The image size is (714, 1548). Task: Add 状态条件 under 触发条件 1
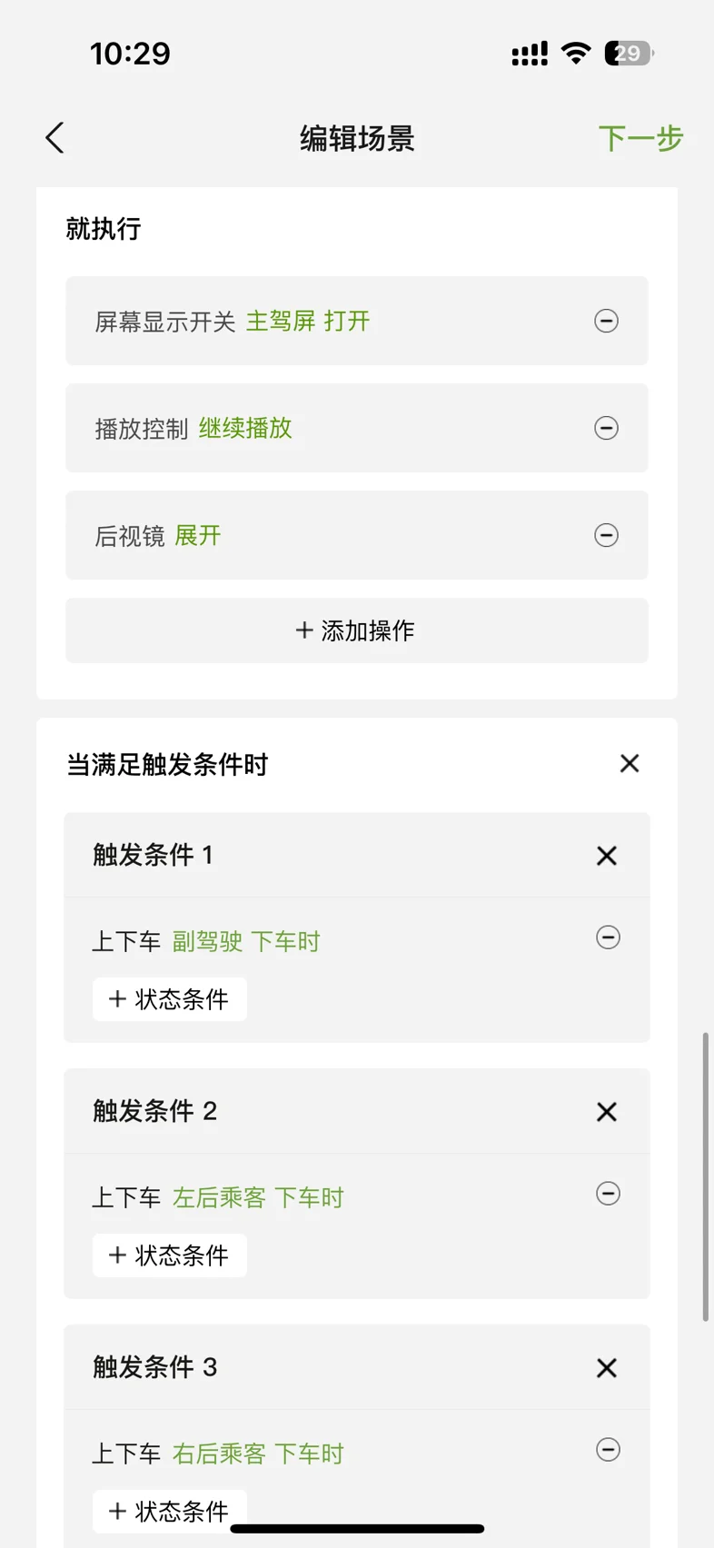(x=170, y=999)
